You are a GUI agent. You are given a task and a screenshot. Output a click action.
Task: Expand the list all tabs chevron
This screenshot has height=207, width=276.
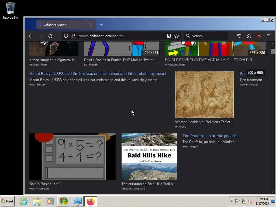coord(244,25)
